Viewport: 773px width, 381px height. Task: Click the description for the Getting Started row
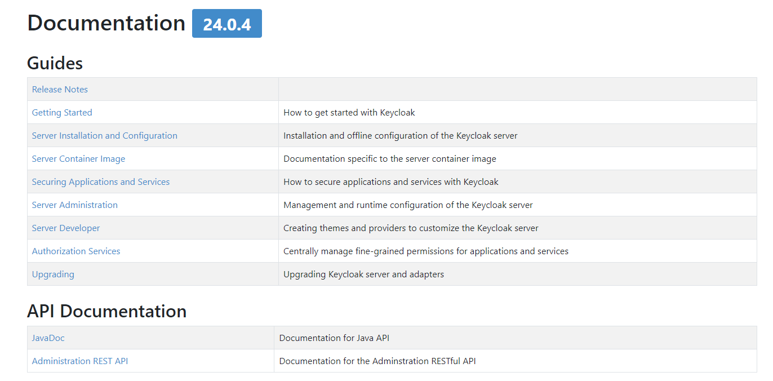tap(349, 112)
